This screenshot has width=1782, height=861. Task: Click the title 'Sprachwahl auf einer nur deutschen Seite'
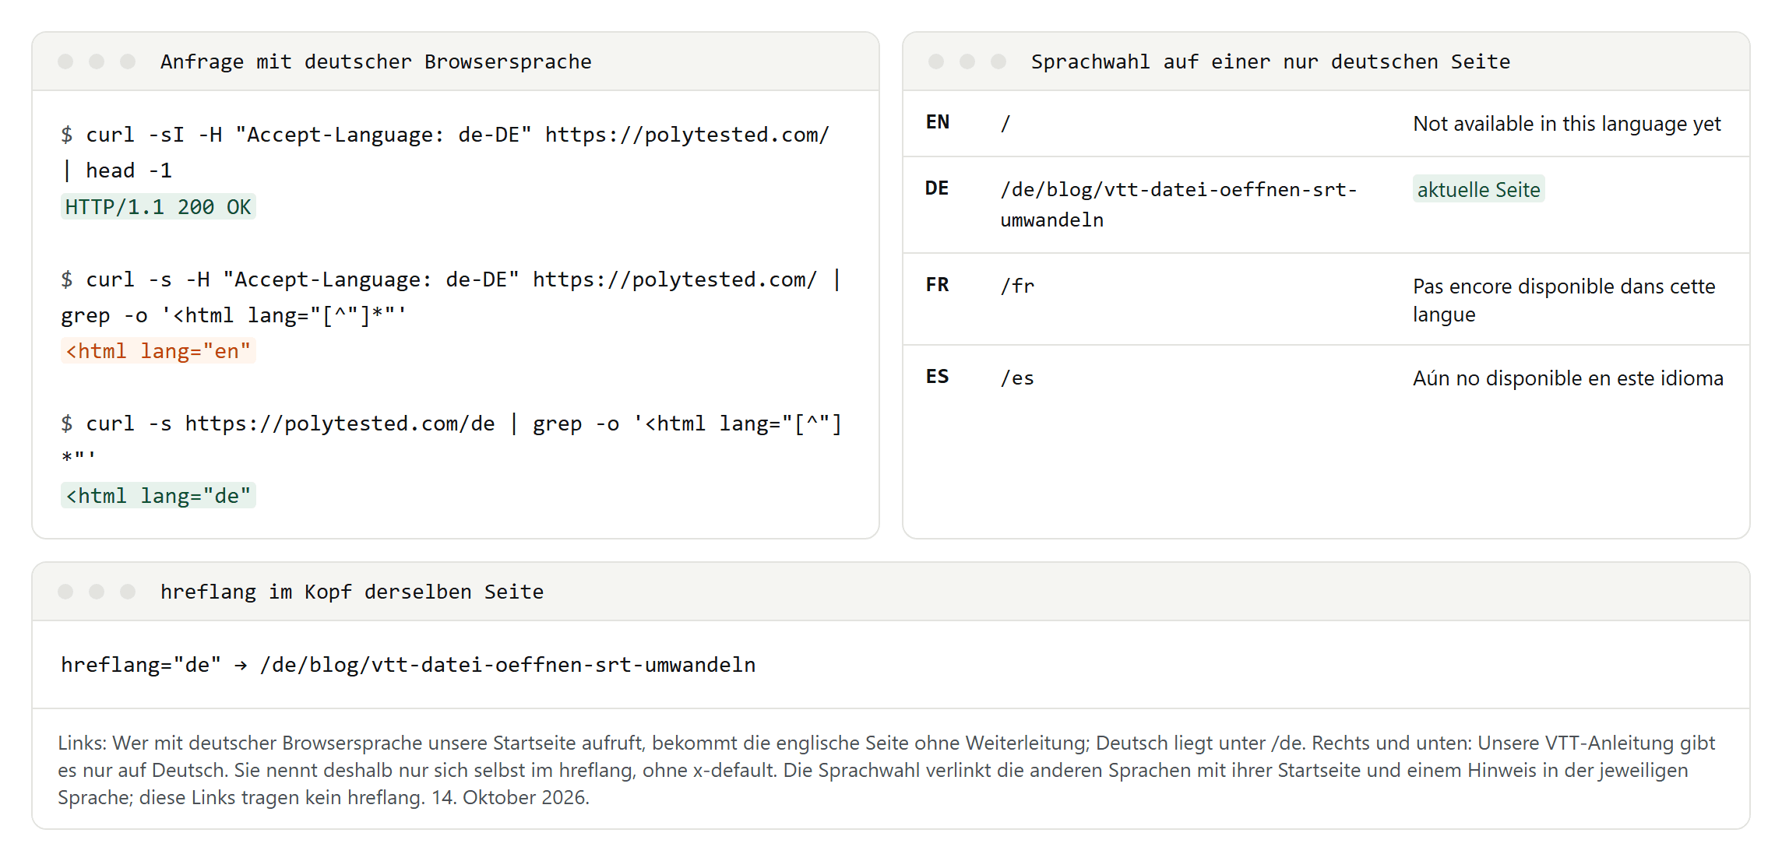coord(1270,61)
